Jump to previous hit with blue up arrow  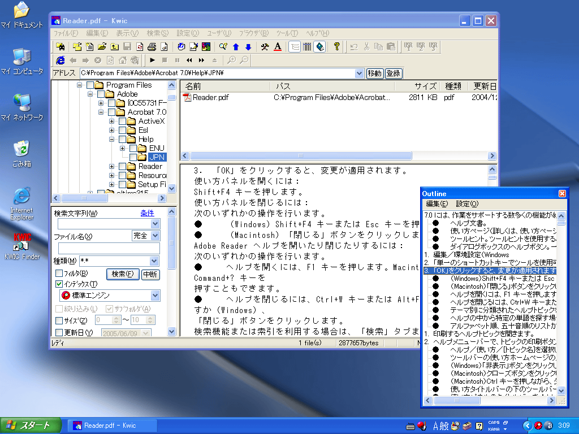point(236,46)
